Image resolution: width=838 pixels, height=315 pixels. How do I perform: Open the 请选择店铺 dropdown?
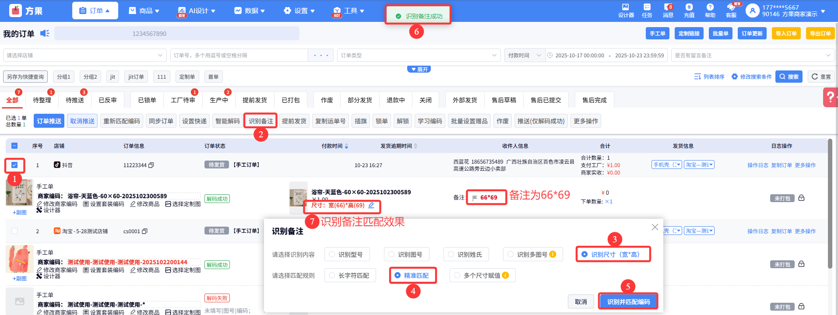pyautogui.click(x=85, y=55)
